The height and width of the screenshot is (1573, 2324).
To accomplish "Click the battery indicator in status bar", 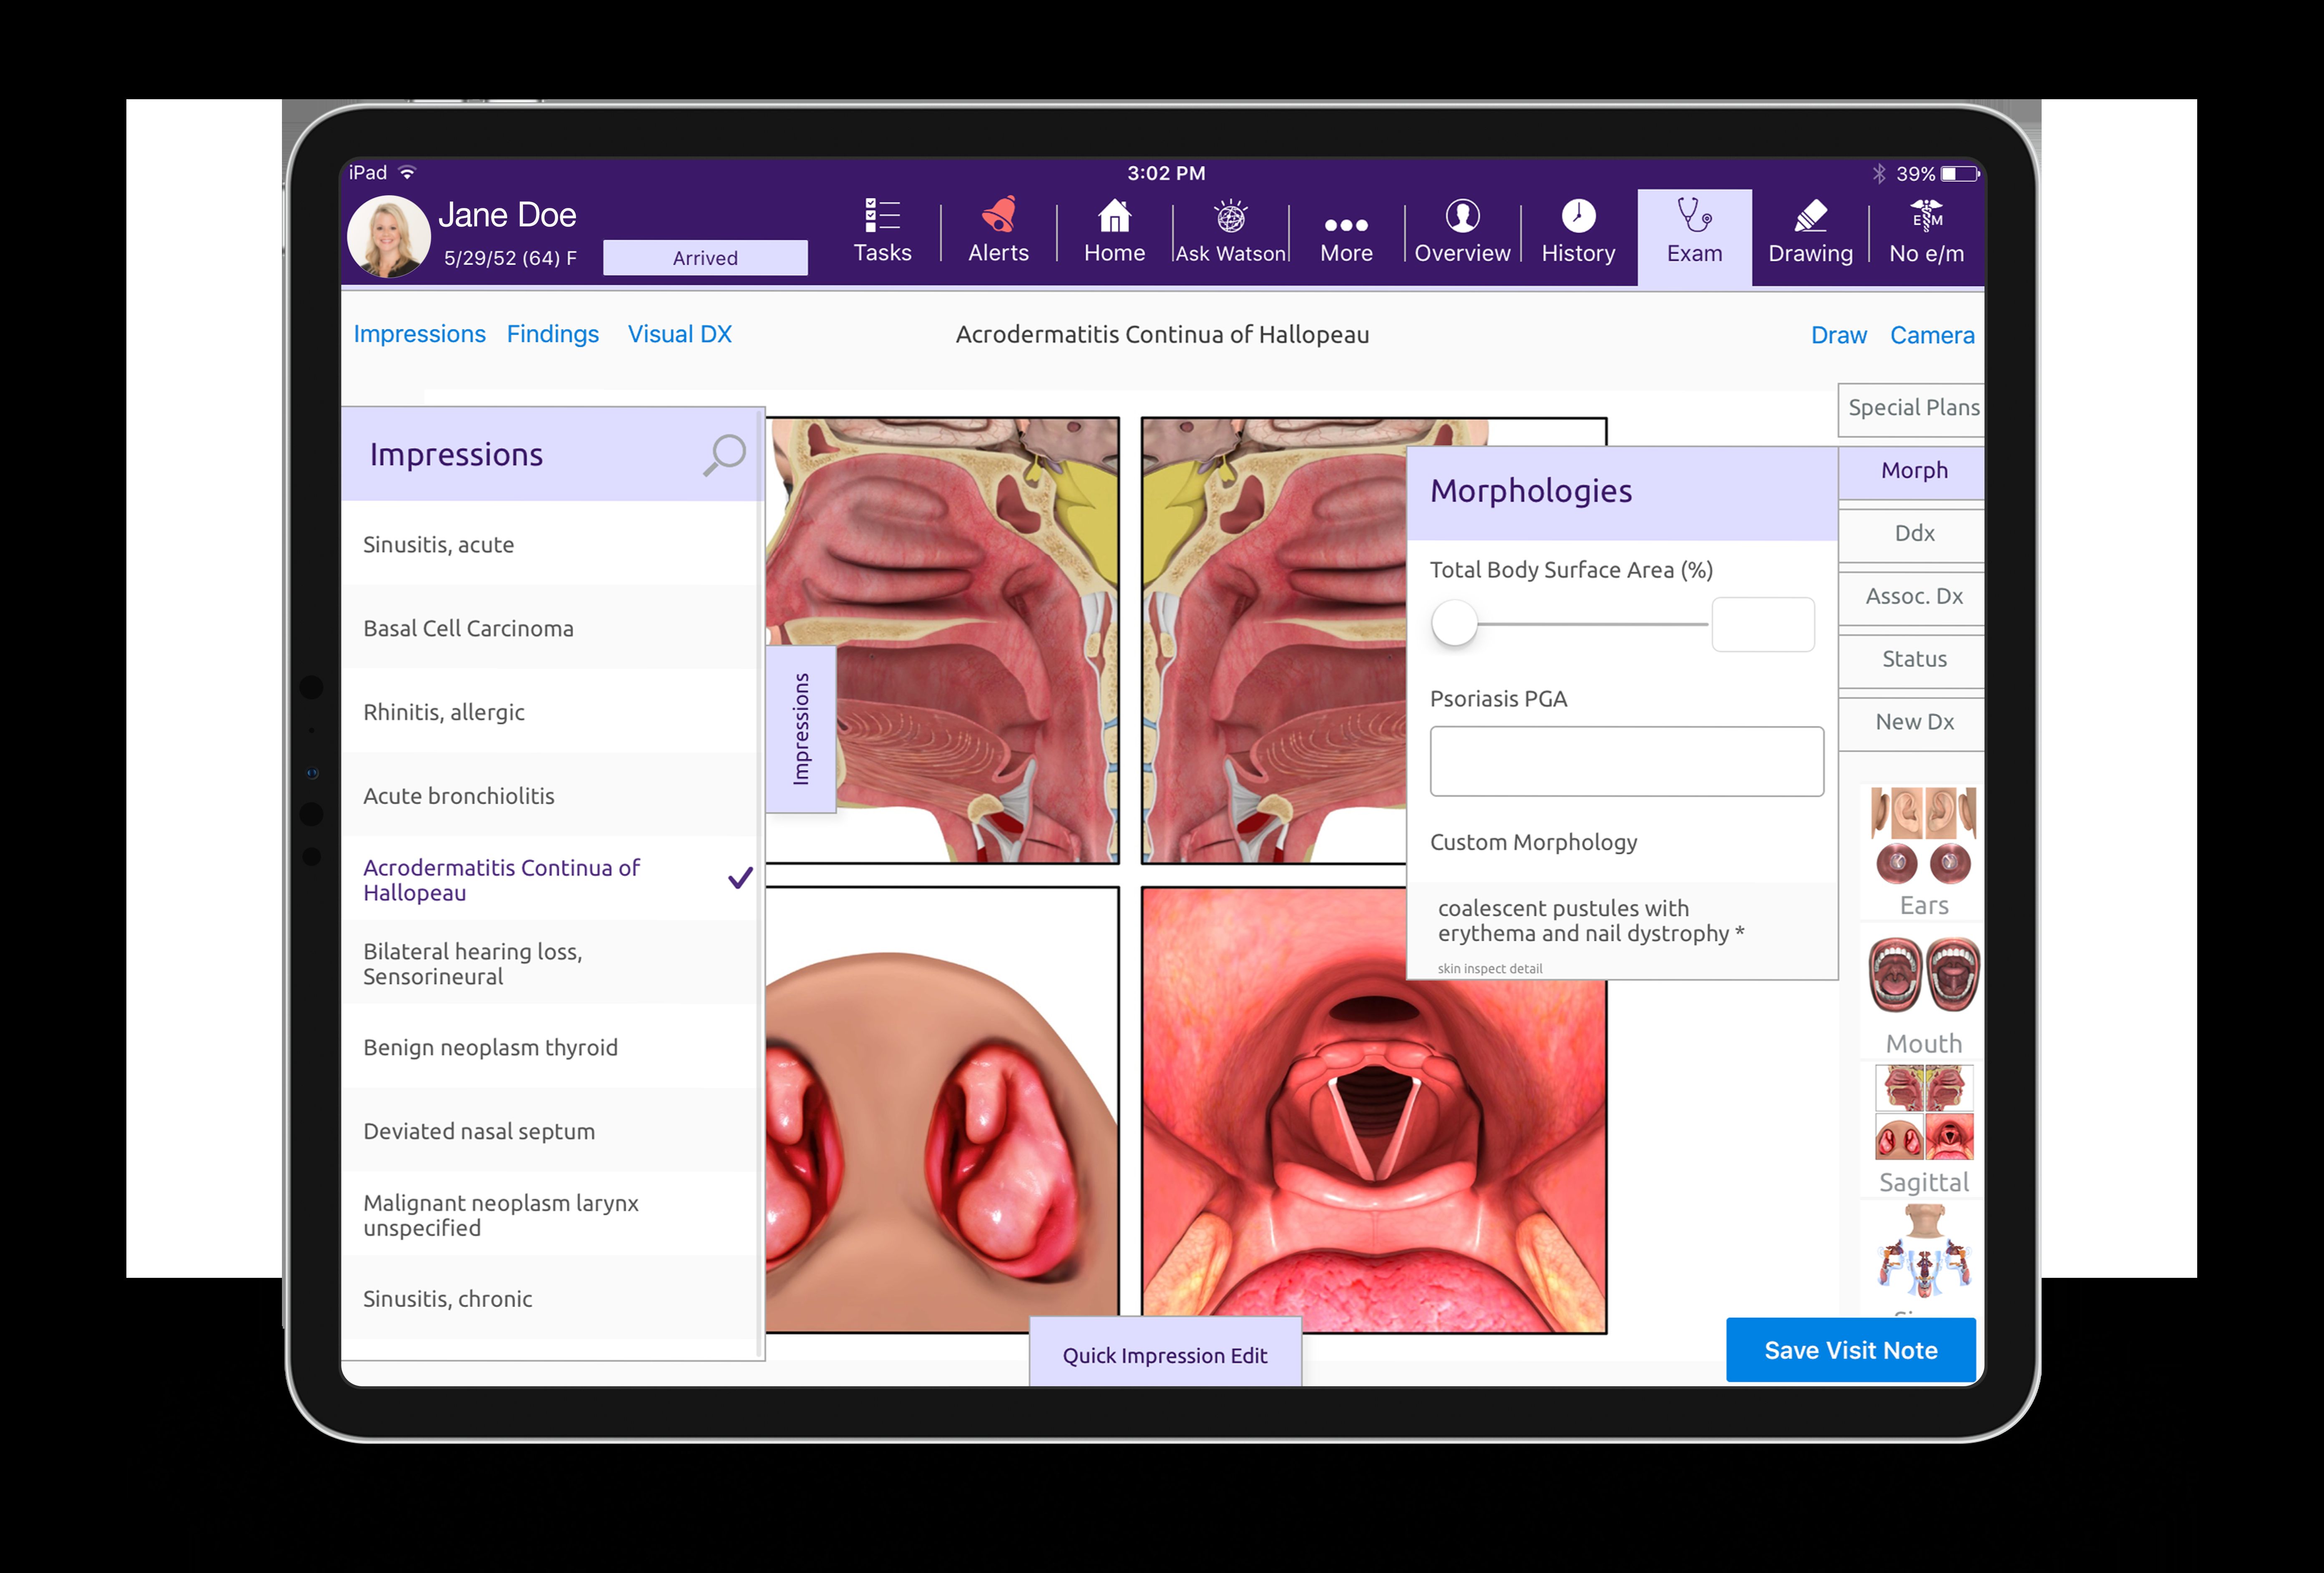I will [x=1960, y=174].
